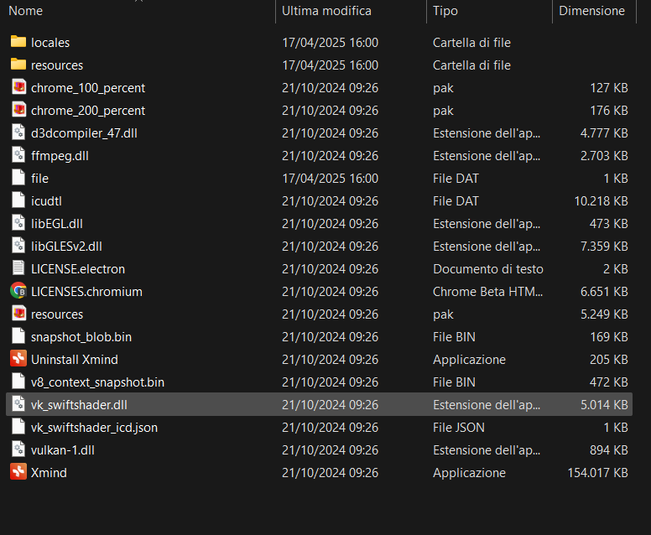Click the Chrome Beta HTM... type cell
Screen dimensions: 651x535
pos(488,291)
